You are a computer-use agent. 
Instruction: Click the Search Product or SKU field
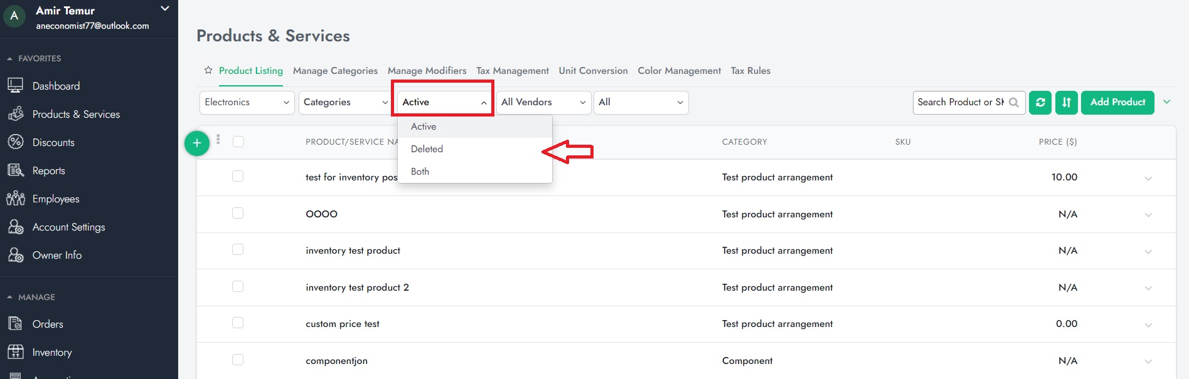click(x=960, y=102)
